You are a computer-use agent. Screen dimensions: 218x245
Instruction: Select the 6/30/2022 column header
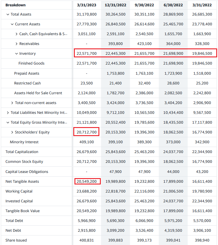[x=173, y=5]
